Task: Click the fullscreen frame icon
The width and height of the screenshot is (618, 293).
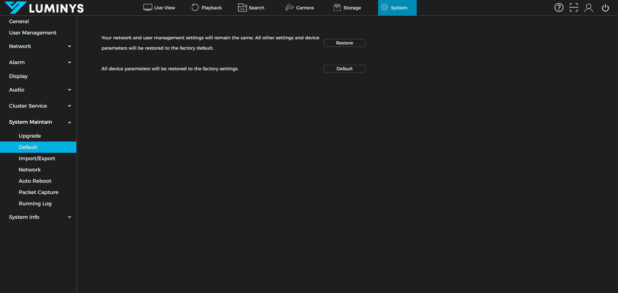Action: (x=574, y=7)
